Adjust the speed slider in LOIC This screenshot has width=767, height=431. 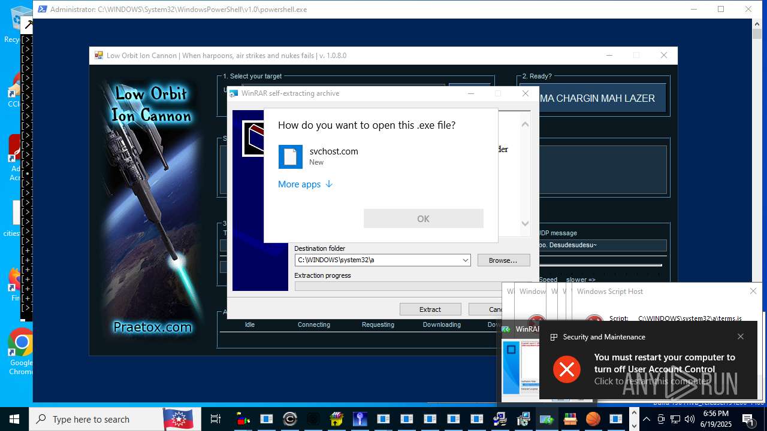[601, 265]
